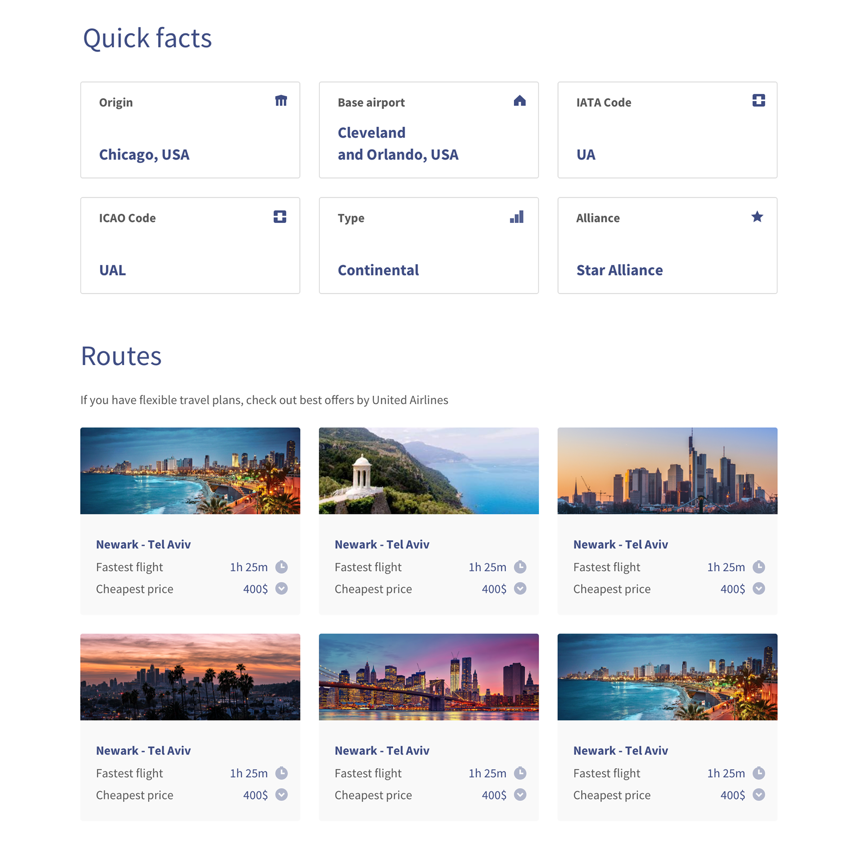Expand price chevron on the Frankfurt skyline card

758,588
